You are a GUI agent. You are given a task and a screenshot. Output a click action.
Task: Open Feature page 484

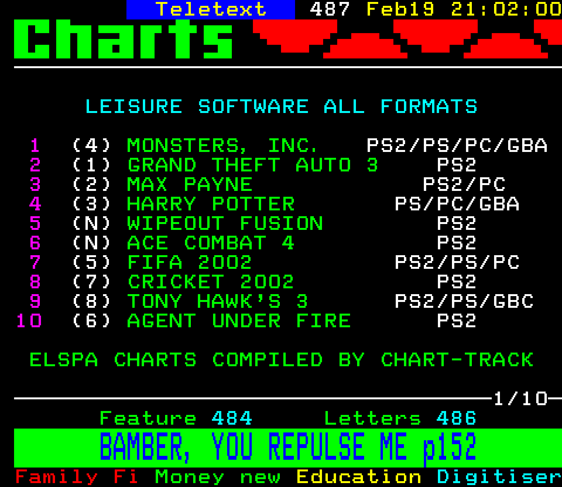pos(176,418)
